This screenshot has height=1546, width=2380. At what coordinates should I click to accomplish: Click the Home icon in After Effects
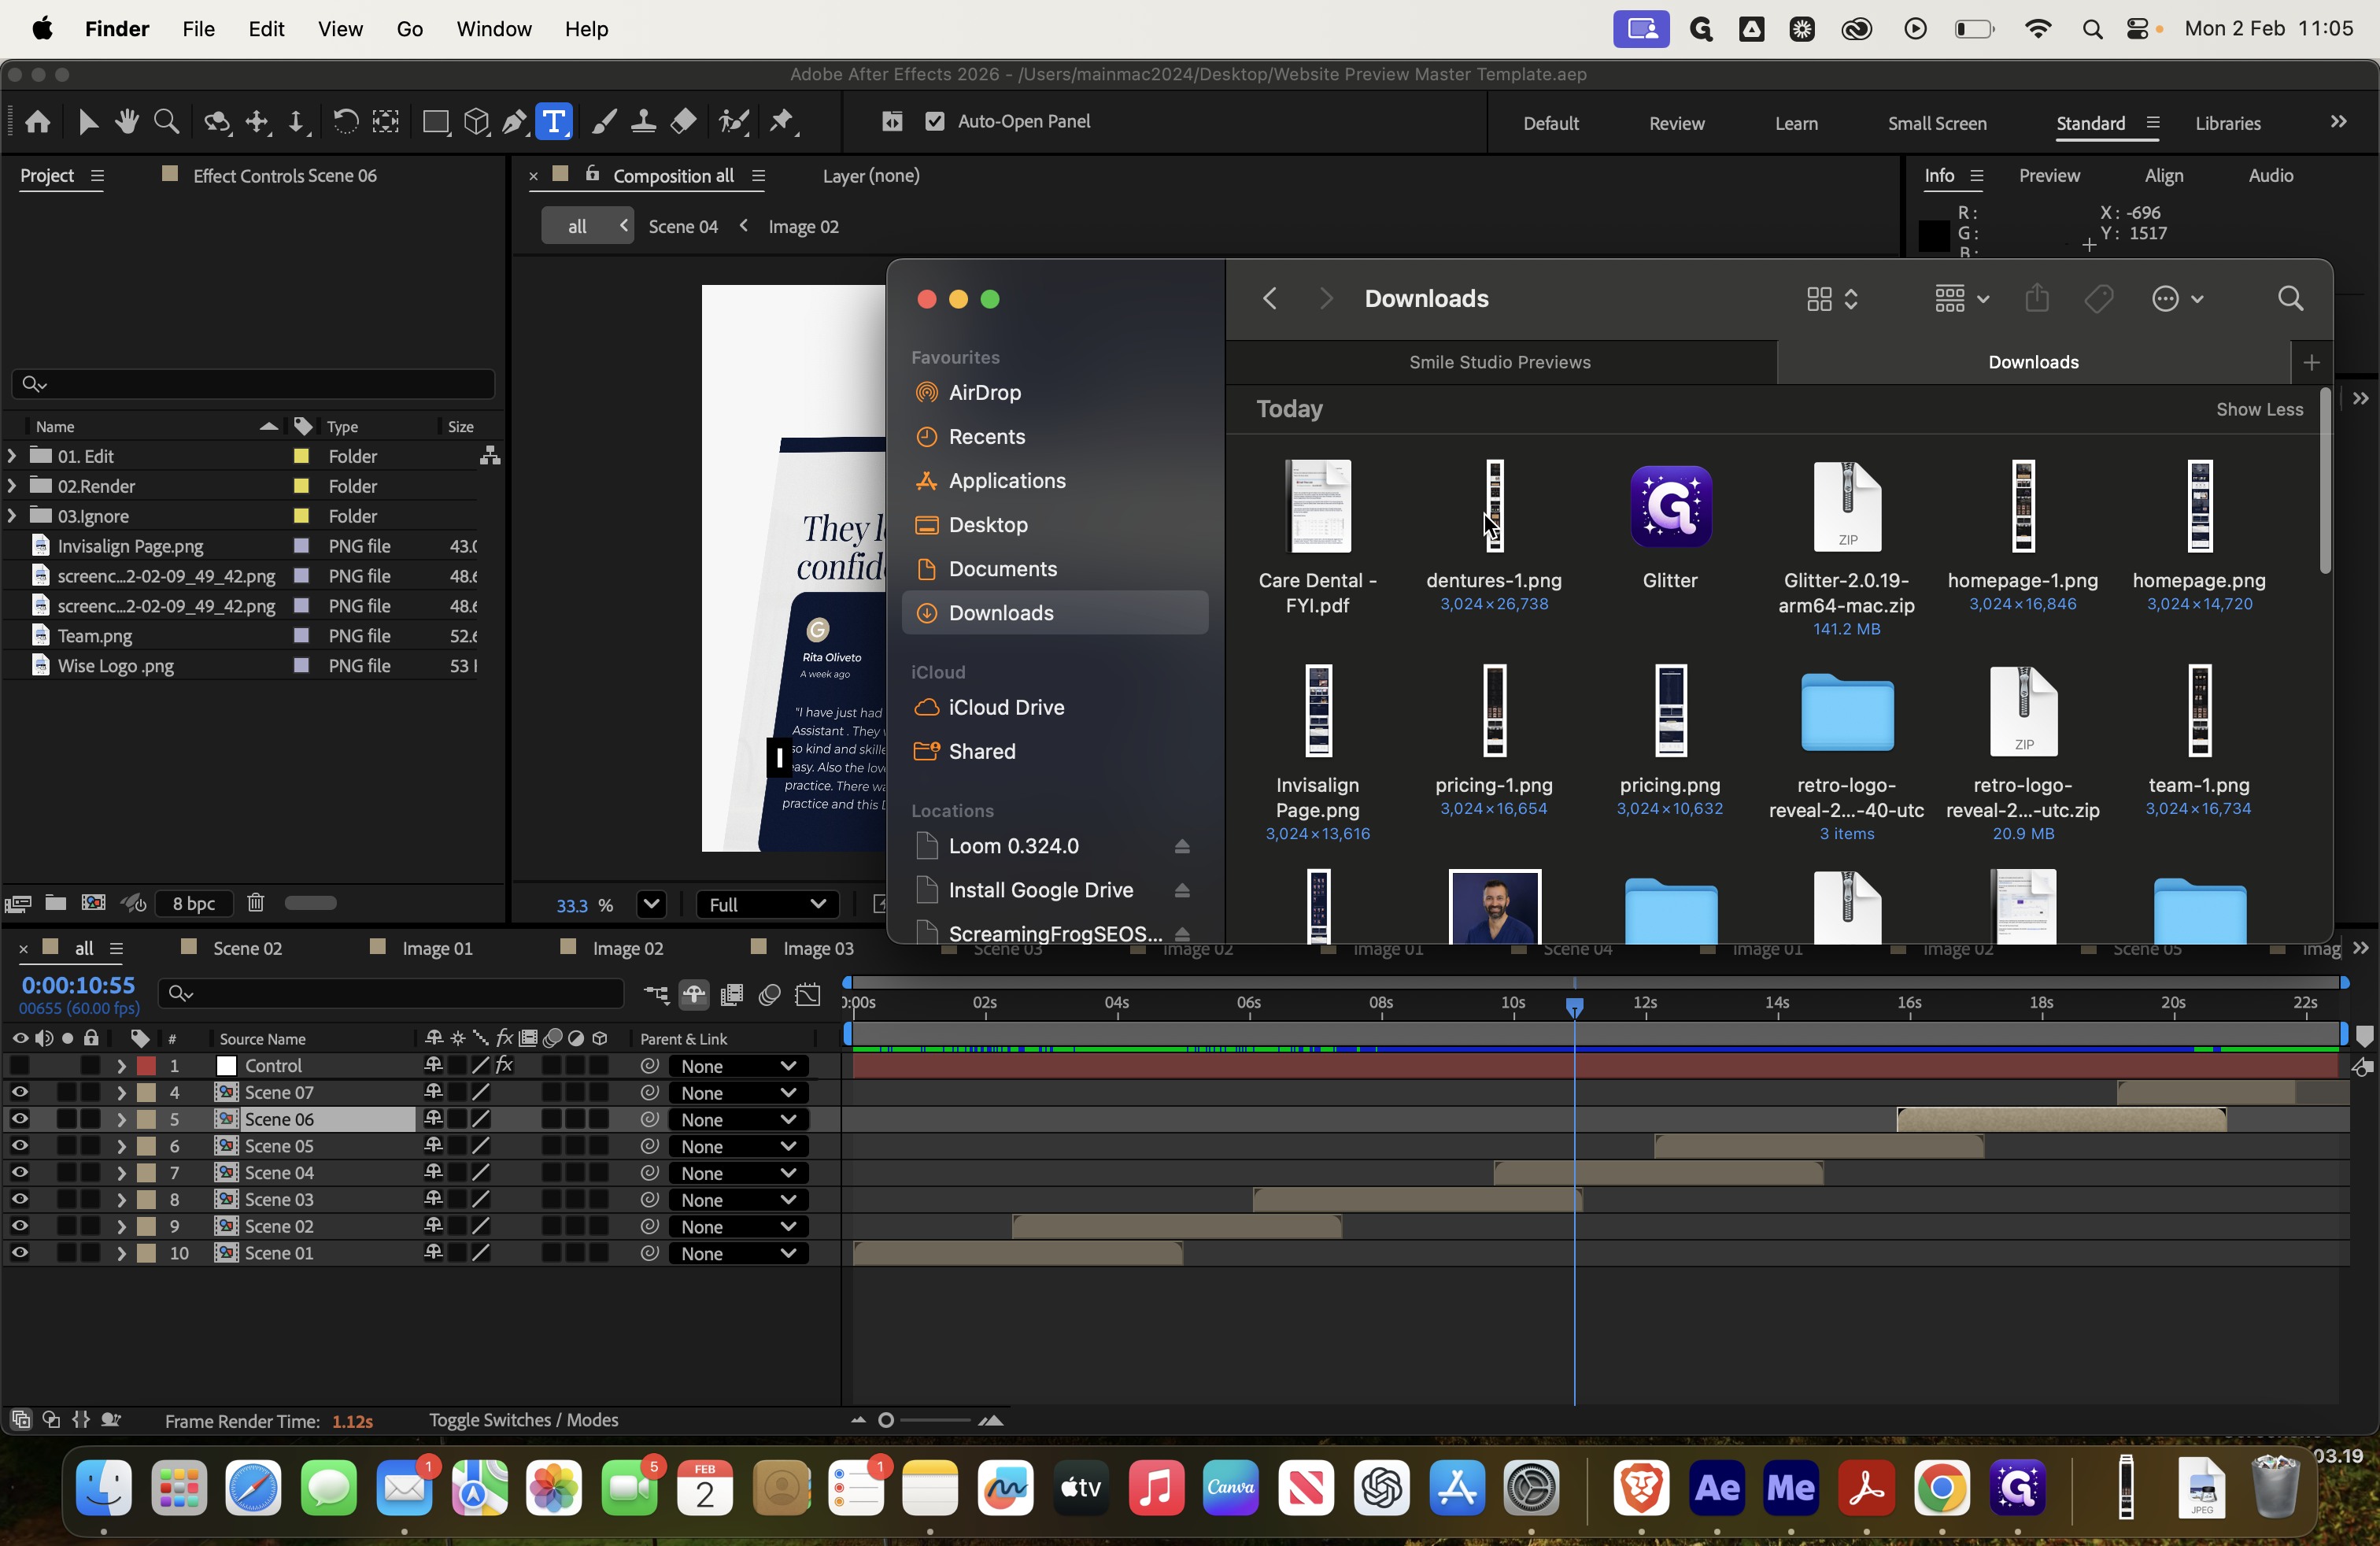(x=38, y=122)
